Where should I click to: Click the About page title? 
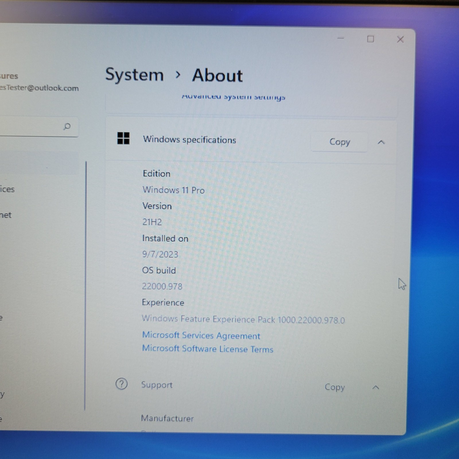click(x=217, y=75)
